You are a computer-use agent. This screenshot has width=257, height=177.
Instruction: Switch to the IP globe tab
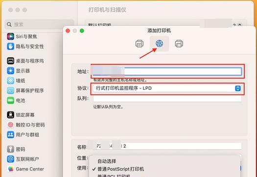pyautogui.click(x=159, y=44)
